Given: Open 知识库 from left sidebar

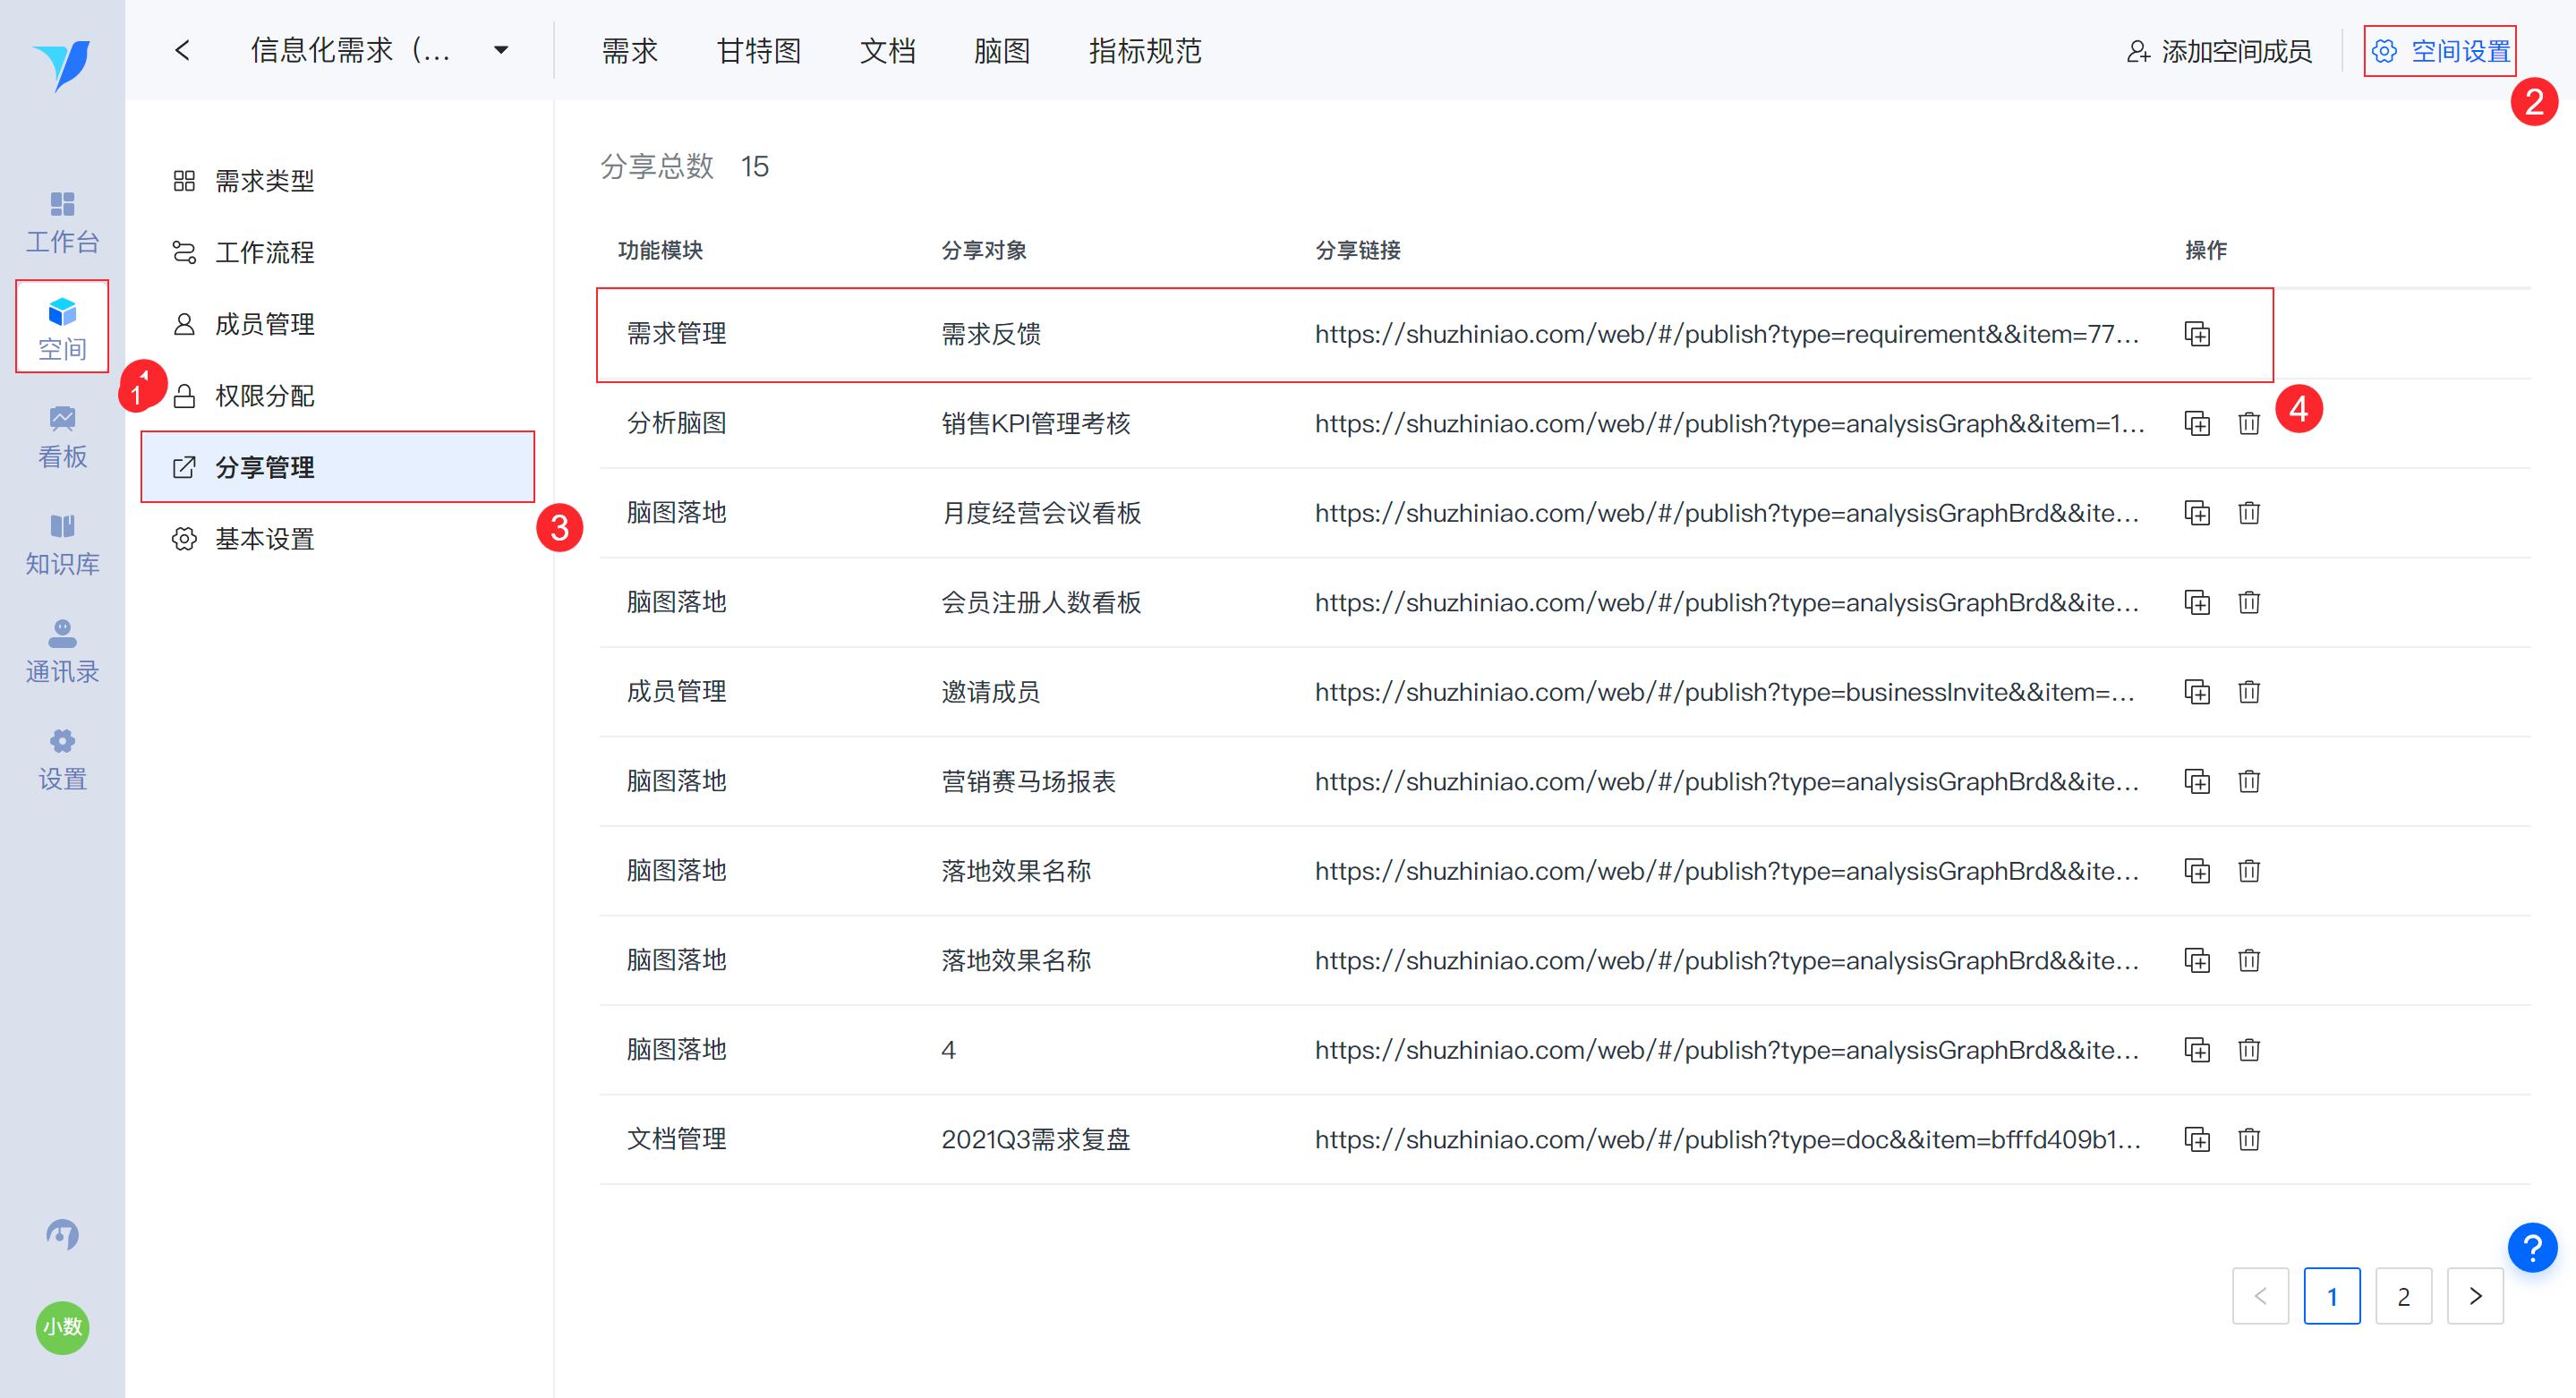Looking at the screenshot, I should (x=62, y=545).
